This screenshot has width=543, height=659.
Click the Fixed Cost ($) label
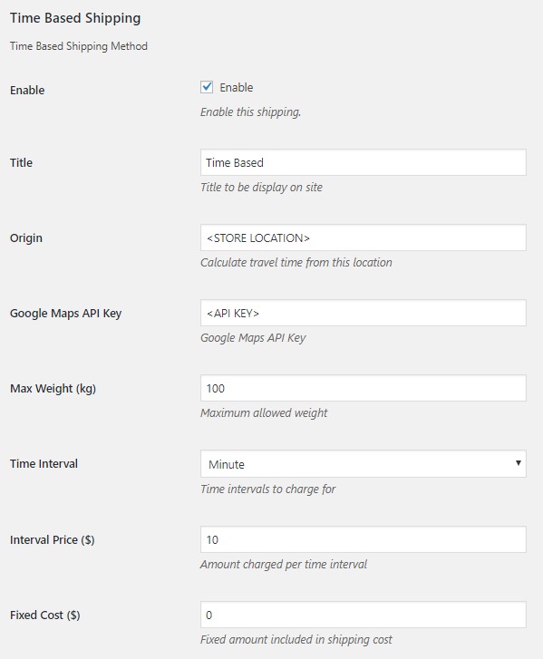(x=45, y=615)
